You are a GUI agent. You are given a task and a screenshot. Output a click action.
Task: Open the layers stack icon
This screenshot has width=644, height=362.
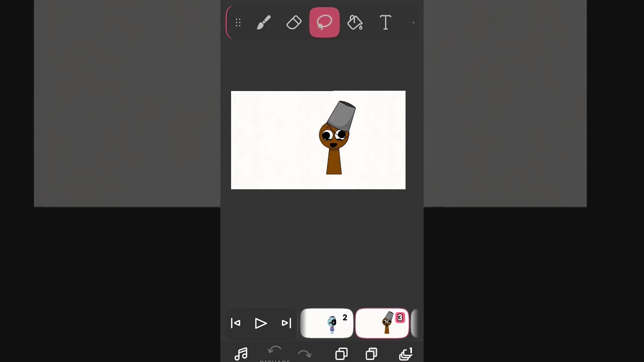[x=406, y=354]
